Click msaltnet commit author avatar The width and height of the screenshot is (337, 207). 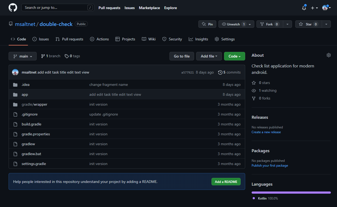(15, 72)
